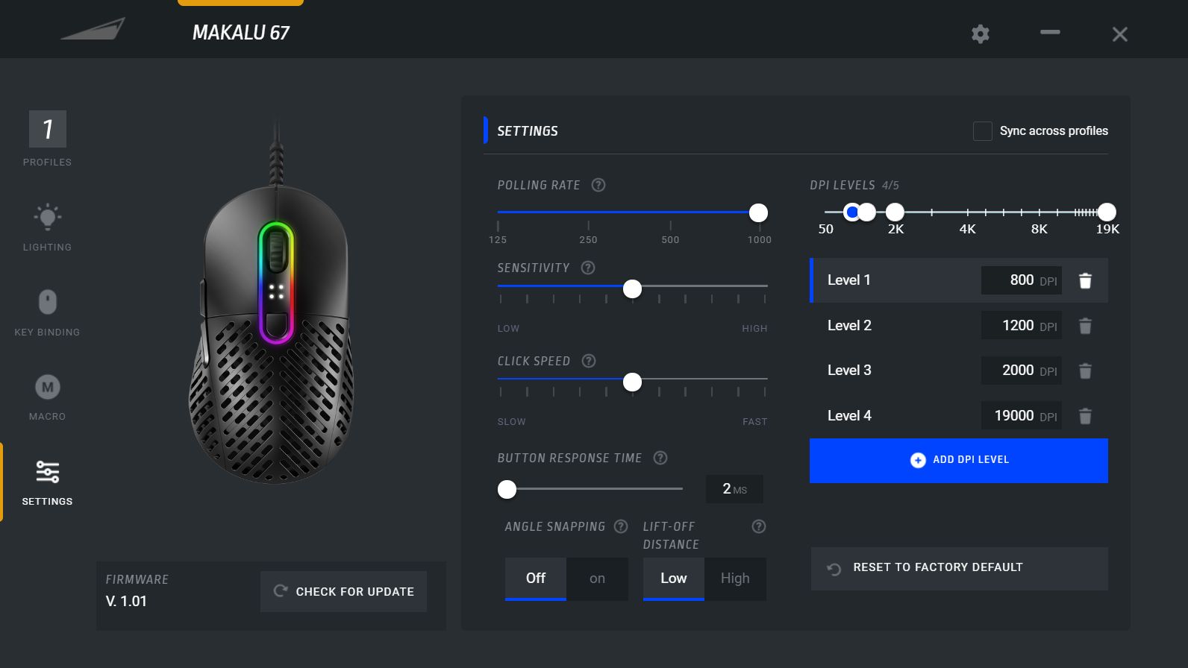Close the Makalu 67 window
The height and width of the screenshot is (668, 1188).
(1119, 34)
